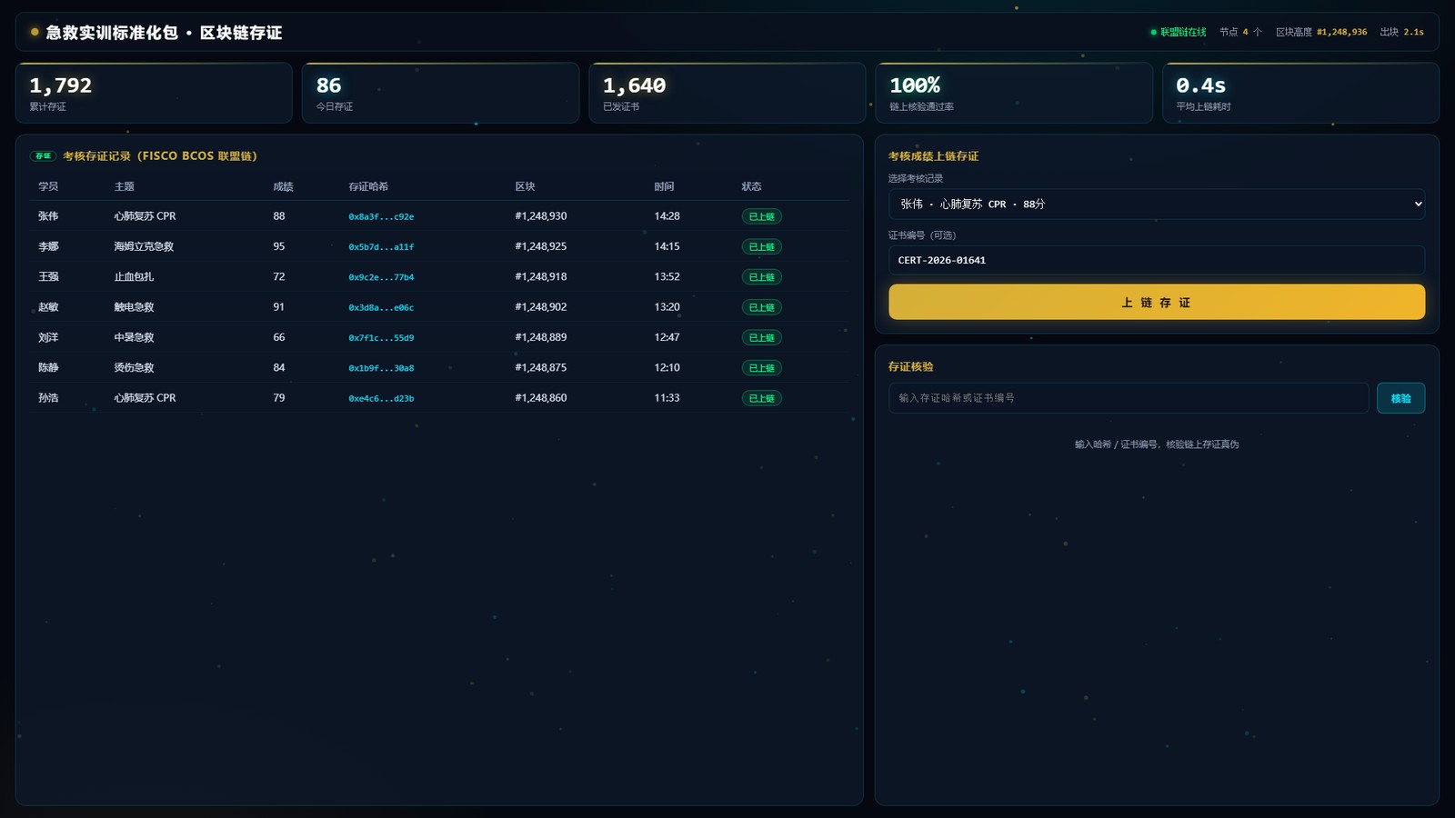Image resolution: width=1455 pixels, height=818 pixels.
Task: Click the 86 今日存证 stat card
Action: [440, 93]
